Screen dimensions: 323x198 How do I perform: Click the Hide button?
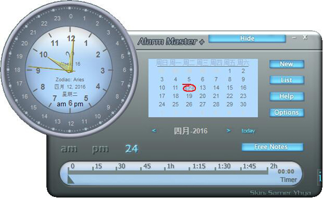click(247, 39)
